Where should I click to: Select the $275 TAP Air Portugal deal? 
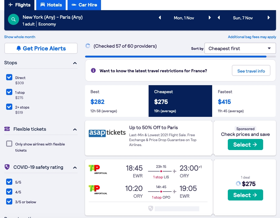click(245, 195)
